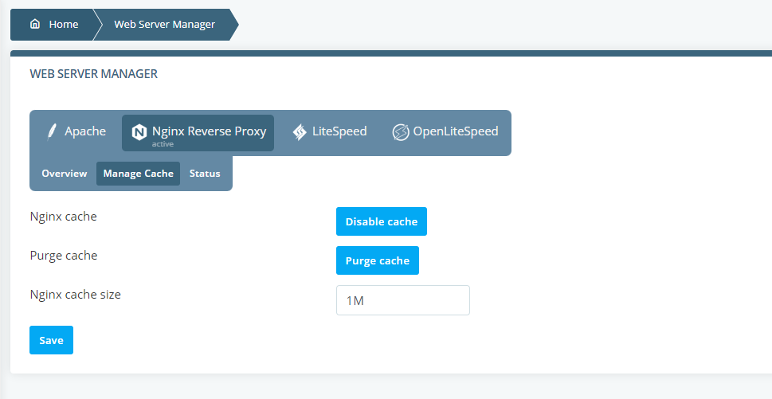772x399 pixels.
Task: Select the Nginx Reverse Proxy tab
Action: click(198, 133)
